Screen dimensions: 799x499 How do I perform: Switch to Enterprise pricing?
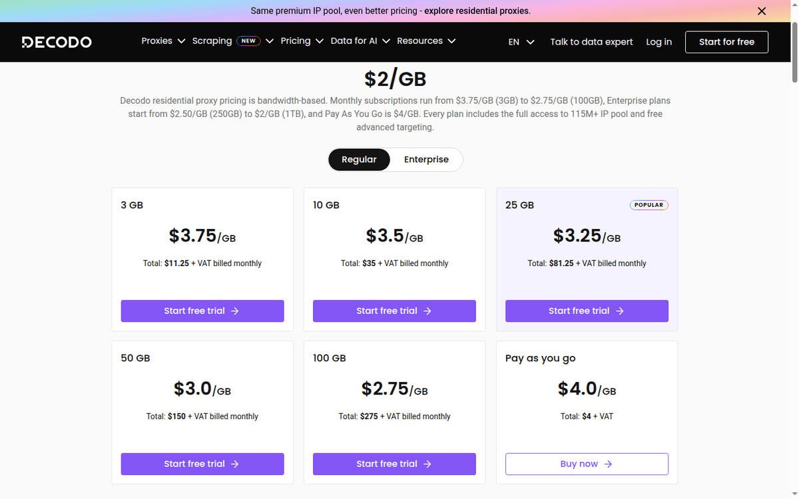tap(426, 160)
